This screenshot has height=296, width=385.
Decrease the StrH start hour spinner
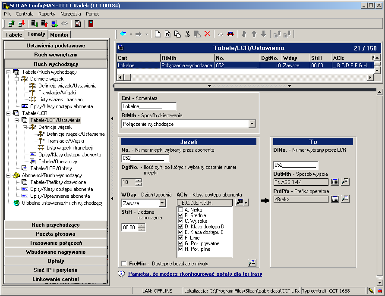[142, 229]
